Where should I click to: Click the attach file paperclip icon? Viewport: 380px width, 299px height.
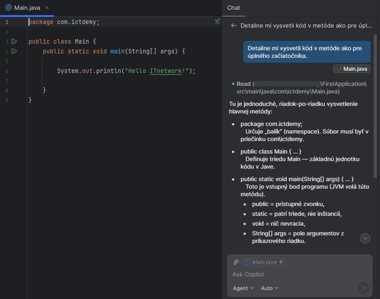(236, 262)
